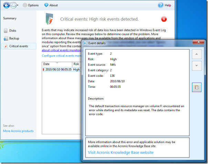This screenshot has height=164, width=208.
Task: Go back with the blue arrow button
Action: click(x=7, y=5)
